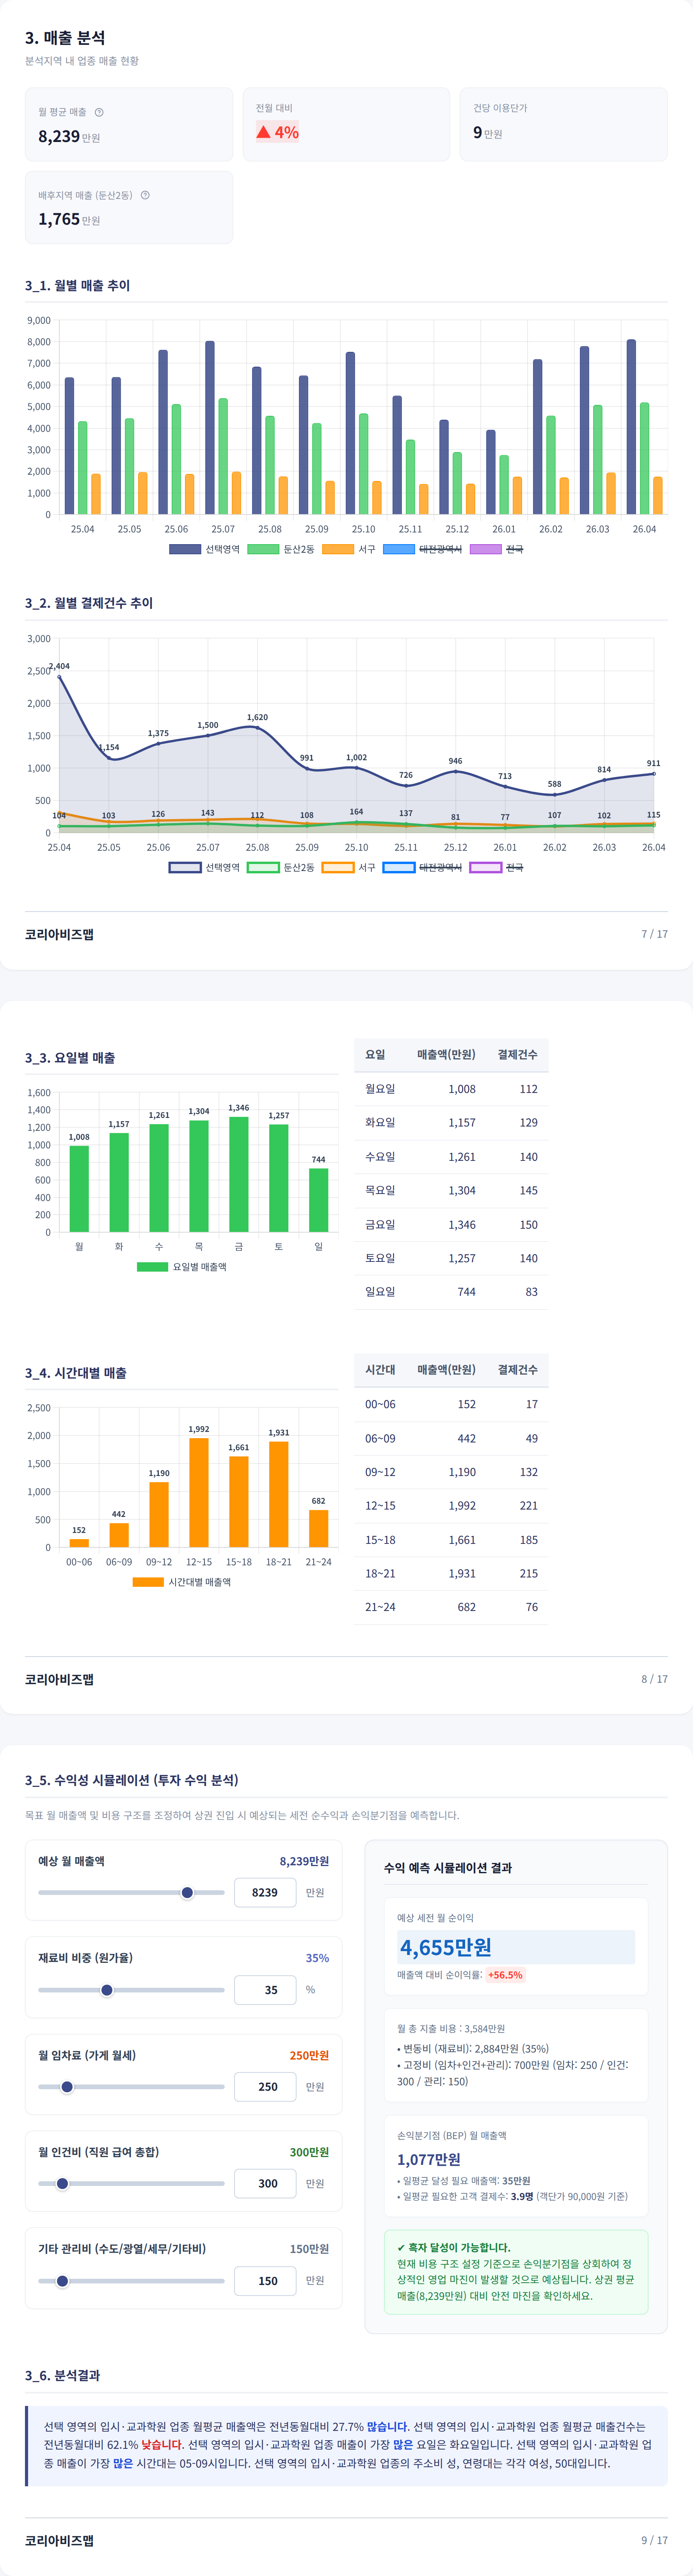
Task: Toggle 둔산2동 legend in payment count line chart
Action: coord(281,867)
